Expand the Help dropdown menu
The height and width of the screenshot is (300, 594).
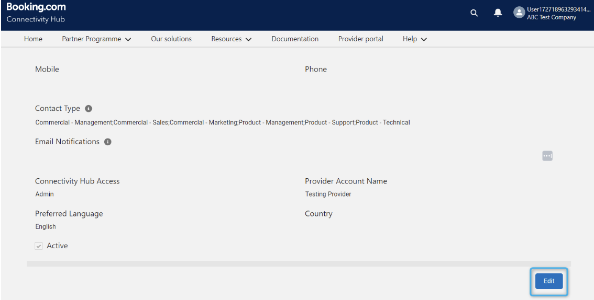coord(414,39)
